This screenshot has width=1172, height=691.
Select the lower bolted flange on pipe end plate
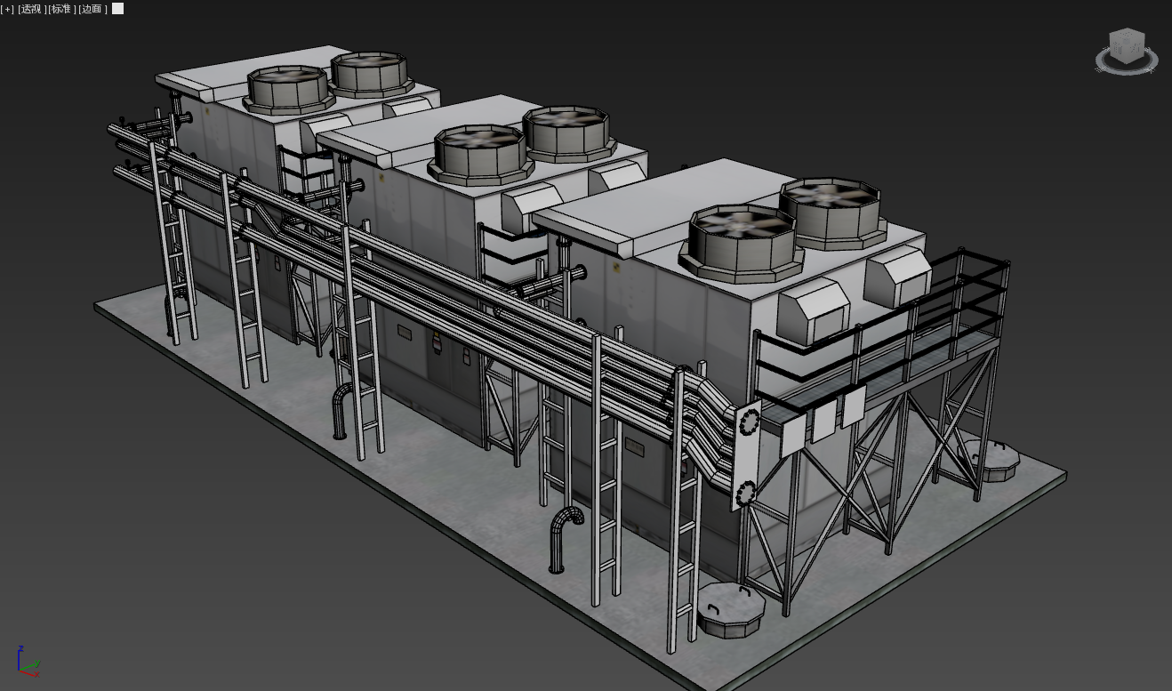[x=745, y=490]
